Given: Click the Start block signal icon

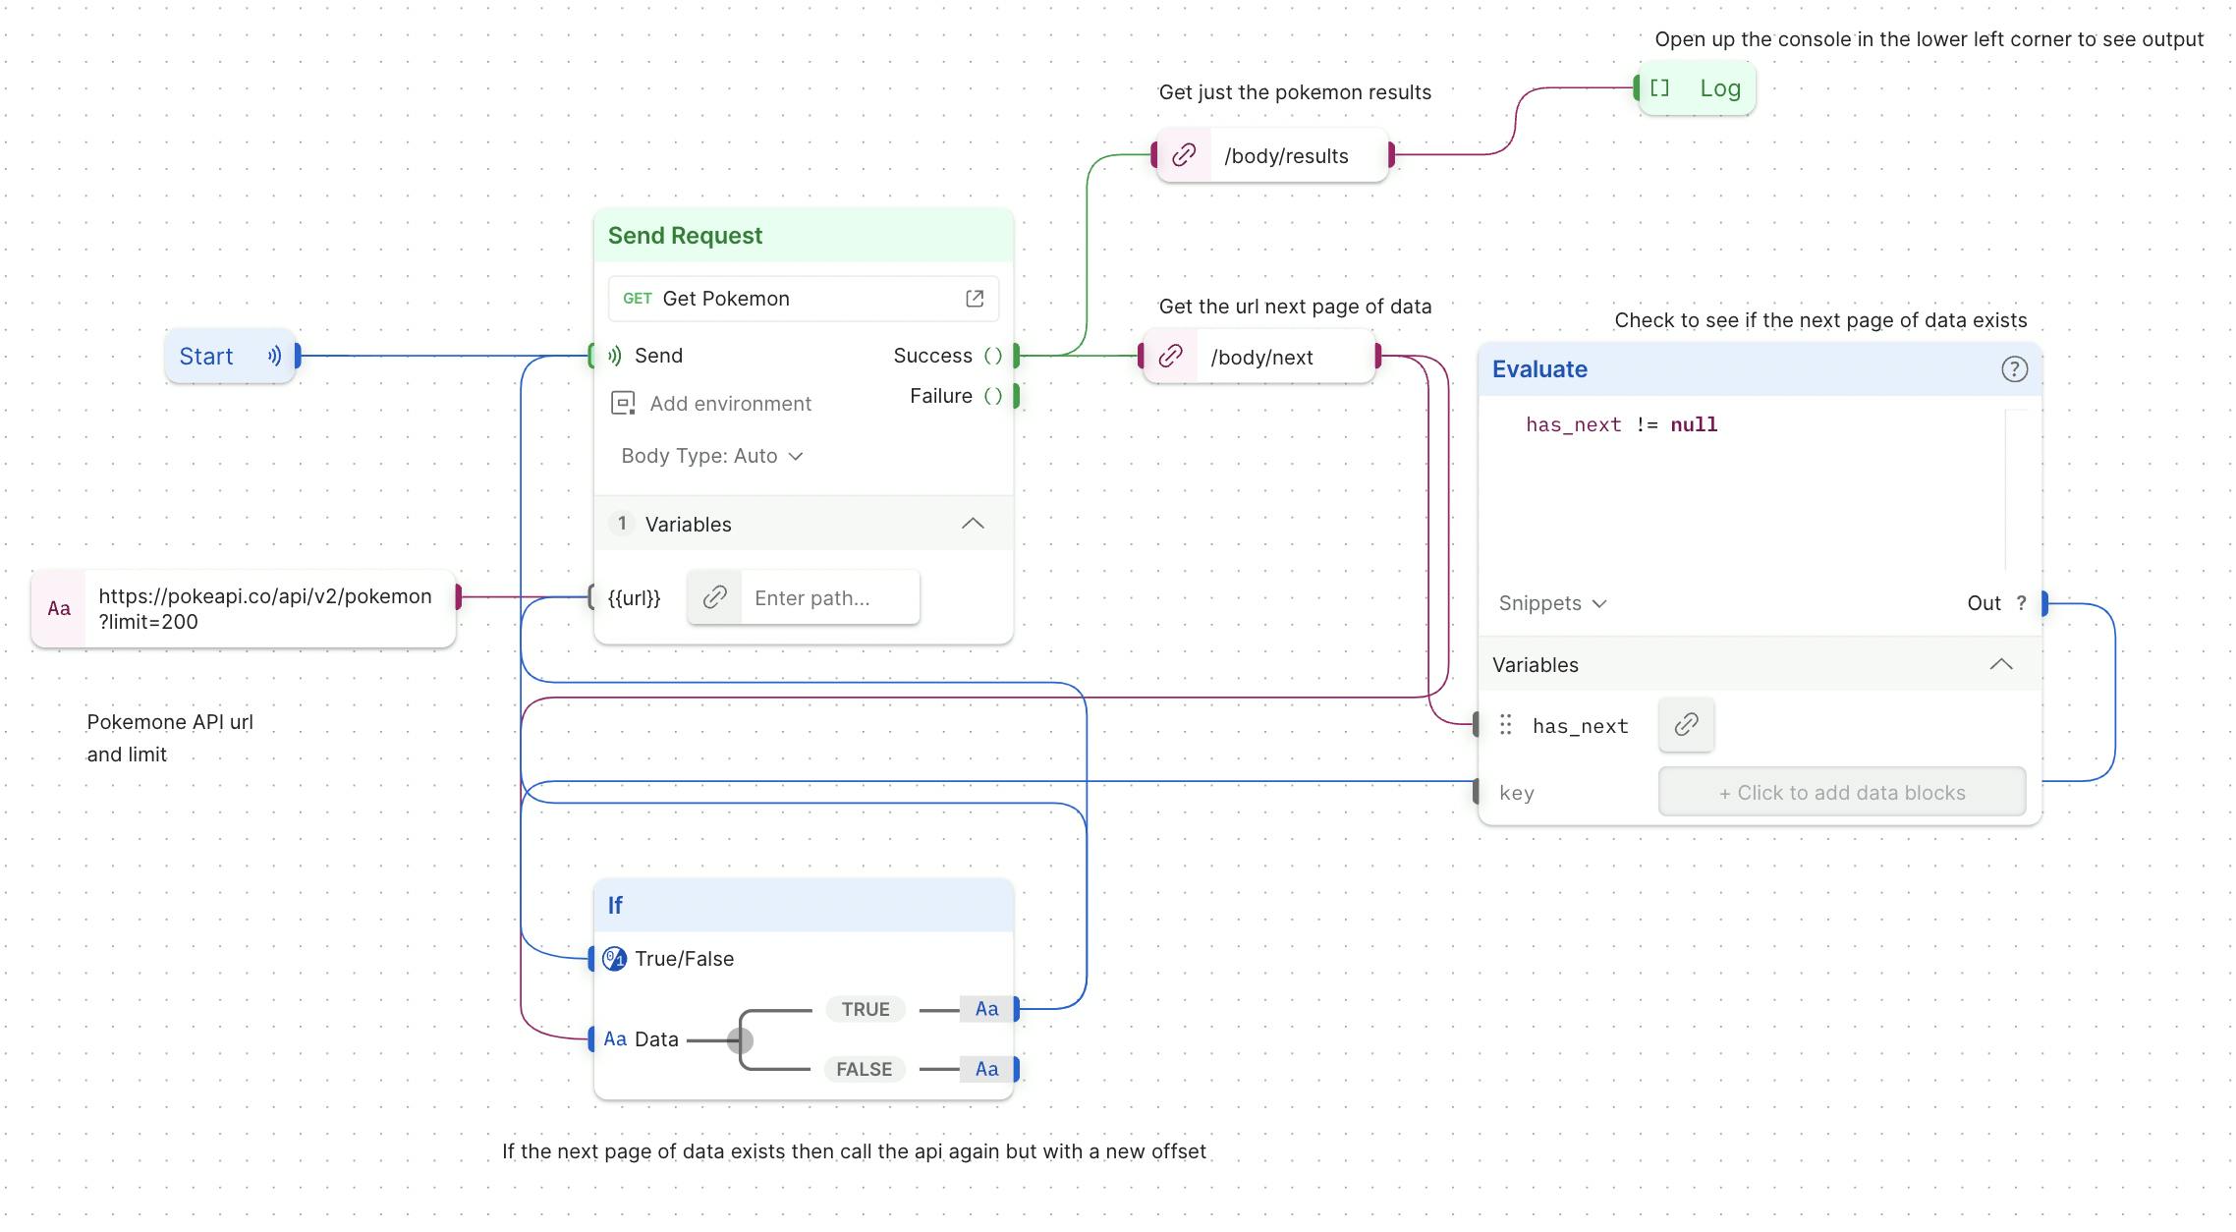Looking at the screenshot, I should tap(274, 356).
